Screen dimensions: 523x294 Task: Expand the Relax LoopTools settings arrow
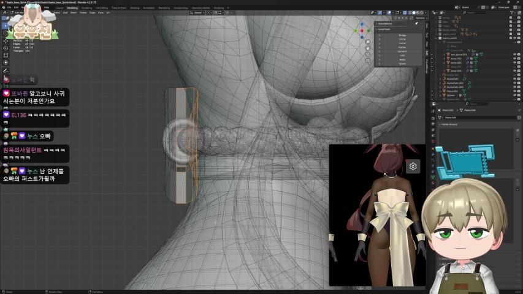[x=380, y=59]
